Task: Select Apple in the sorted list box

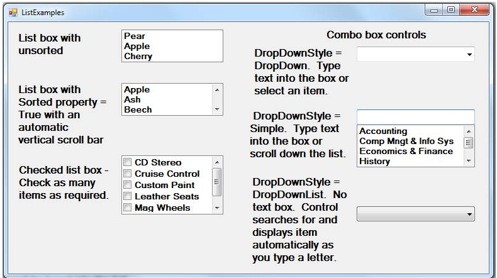Action: (167, 89)
